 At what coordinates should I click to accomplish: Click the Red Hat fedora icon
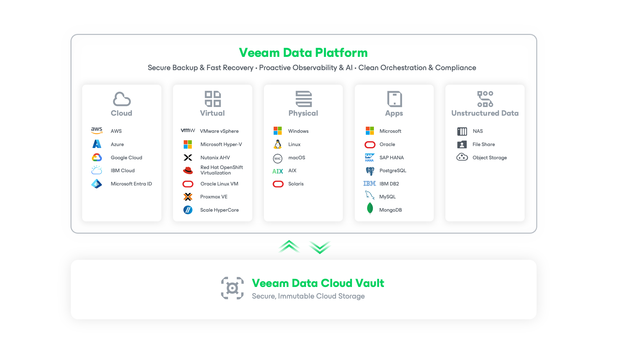click(x=188, y=170)
